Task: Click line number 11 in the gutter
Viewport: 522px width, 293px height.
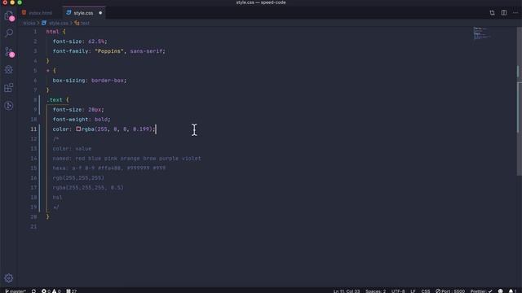Action: pos(33,129)
